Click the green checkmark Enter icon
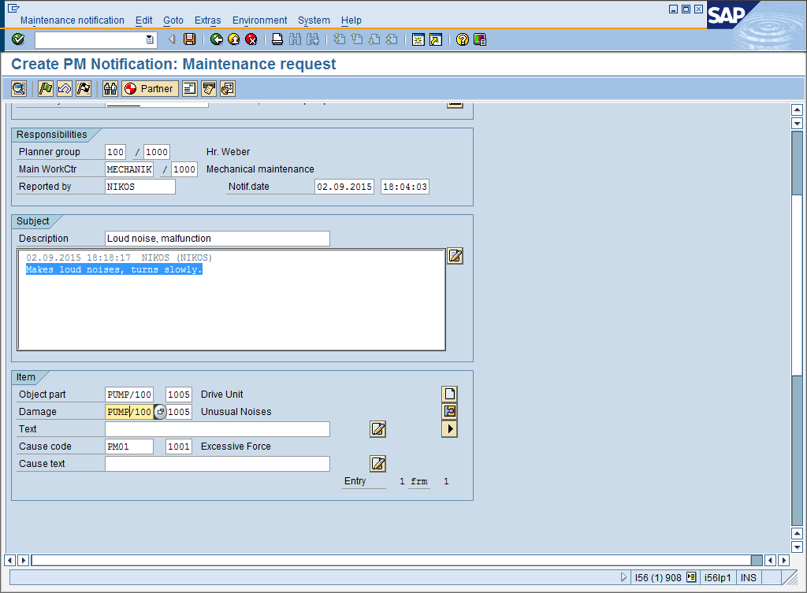 coord(18,39)
